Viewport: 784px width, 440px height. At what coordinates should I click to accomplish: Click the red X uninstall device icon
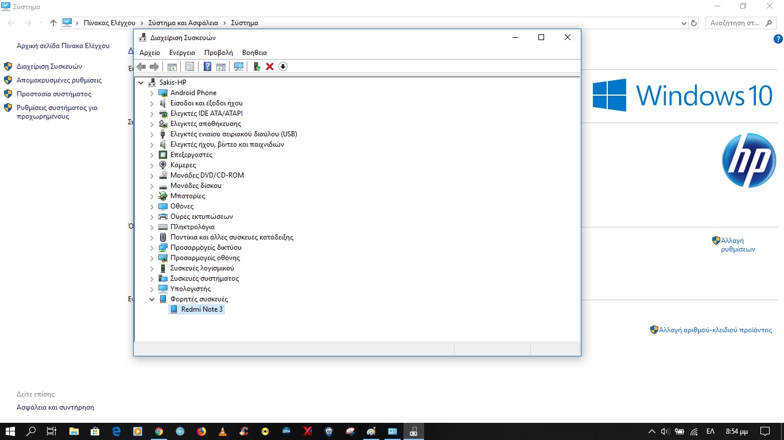(270, 67)
